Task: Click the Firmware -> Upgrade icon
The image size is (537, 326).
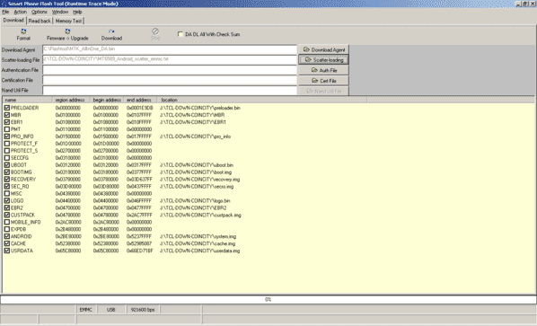Action: pyautogui.click(x=67, y=34)
